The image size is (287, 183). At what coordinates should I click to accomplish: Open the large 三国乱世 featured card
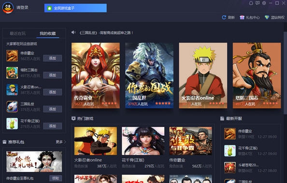tap(149, 75)
